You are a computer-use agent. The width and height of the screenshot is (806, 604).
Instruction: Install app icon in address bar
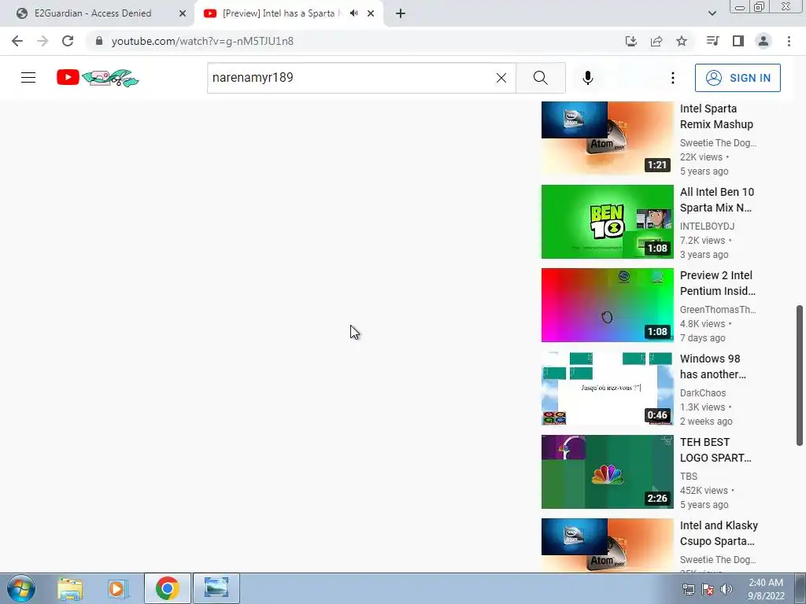(631, 41)
